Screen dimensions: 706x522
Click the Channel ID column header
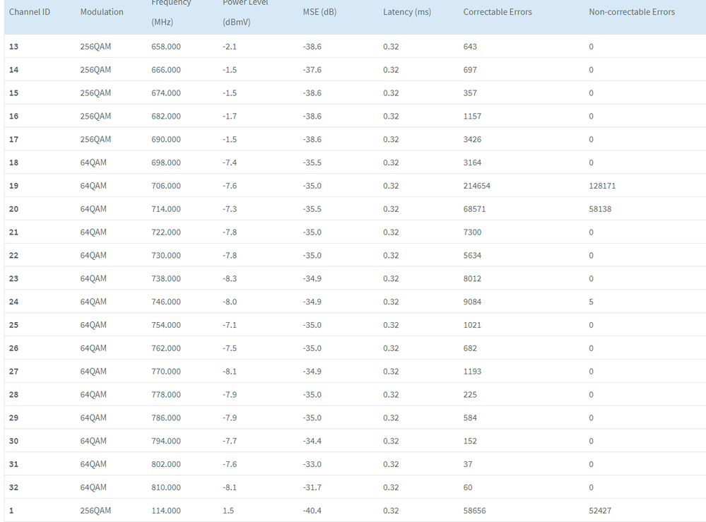point(30,12)
